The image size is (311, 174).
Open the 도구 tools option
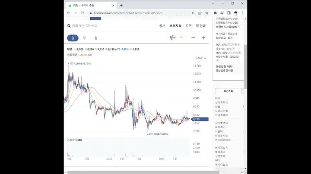(x=188, y=26)
